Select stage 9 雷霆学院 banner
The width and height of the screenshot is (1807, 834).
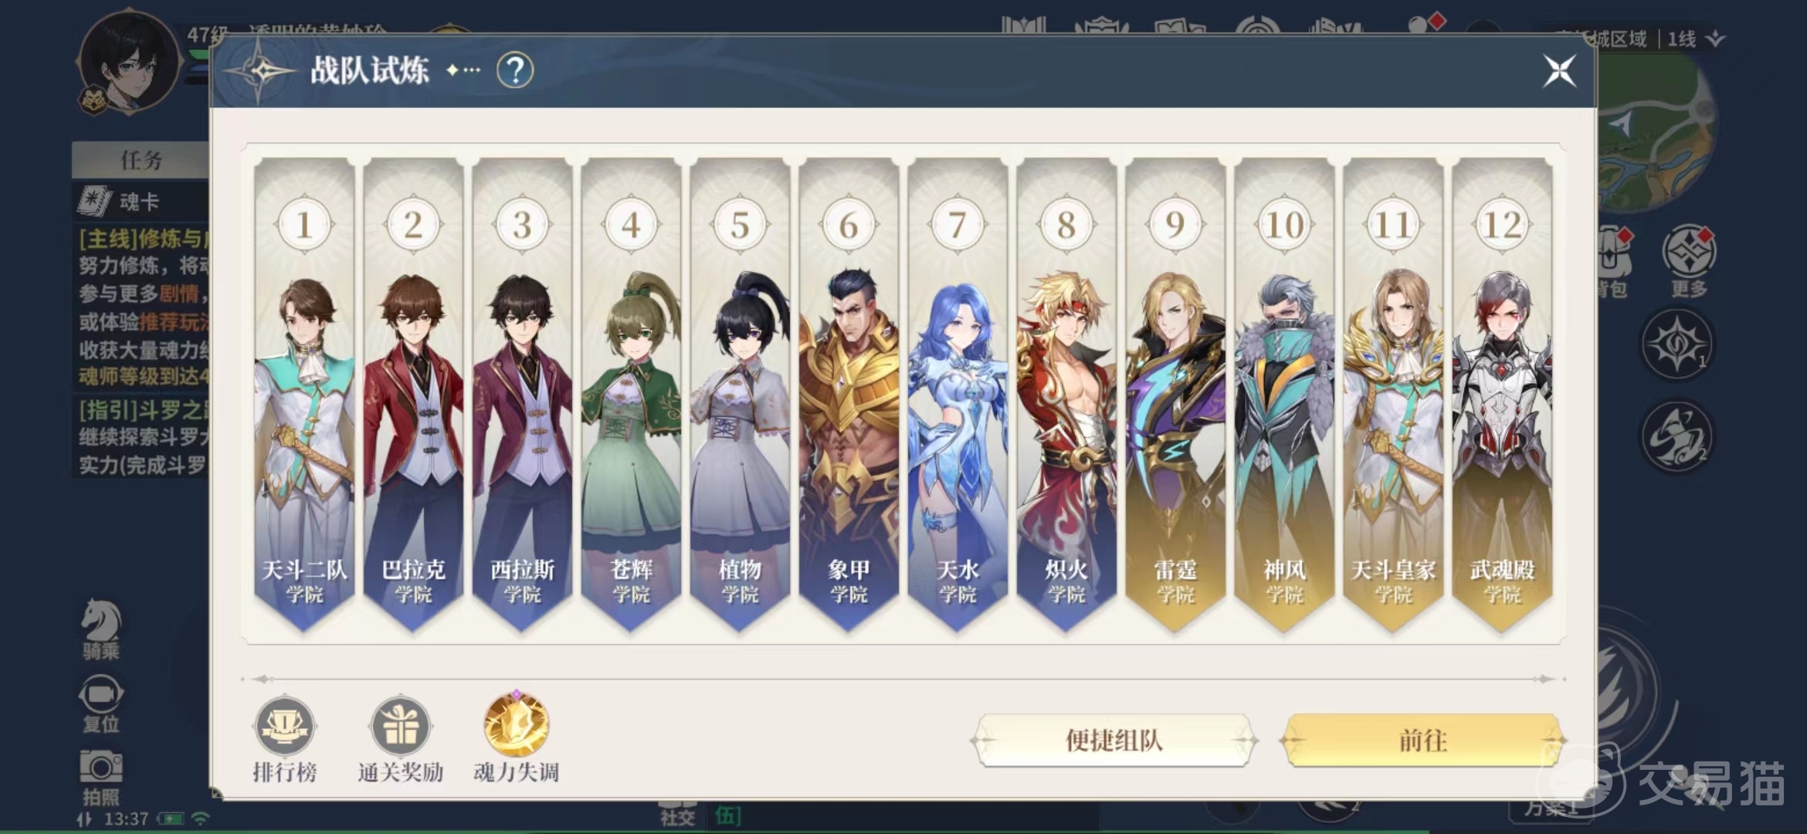coord(1175,394)
